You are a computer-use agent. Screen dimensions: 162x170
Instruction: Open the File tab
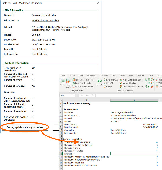coord(63,75)
